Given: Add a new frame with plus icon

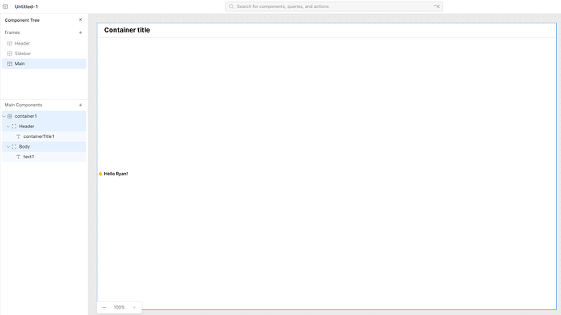Looking at the screenshot, I should click(x=80, y=32).
